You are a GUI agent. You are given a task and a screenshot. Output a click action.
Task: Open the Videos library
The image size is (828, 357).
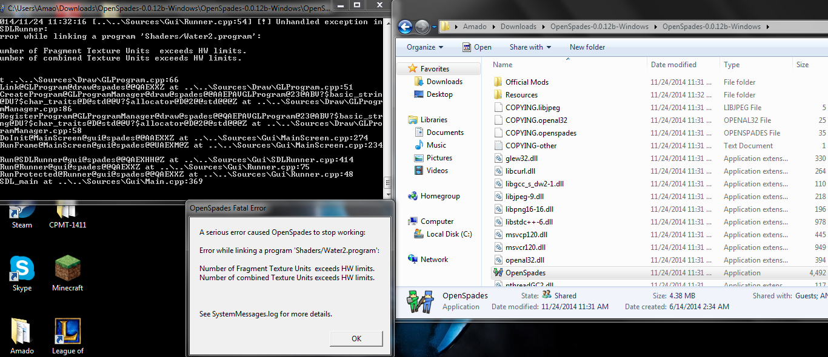click(x=438, y=171)
